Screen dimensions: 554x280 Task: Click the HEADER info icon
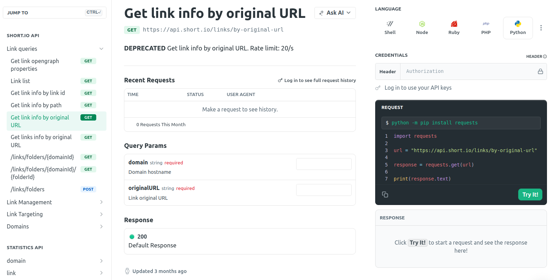545,56
